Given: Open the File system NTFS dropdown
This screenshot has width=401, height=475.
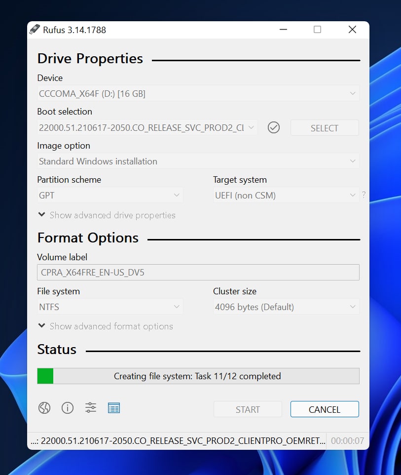Looking at the screenshot, I should point(110,307).
